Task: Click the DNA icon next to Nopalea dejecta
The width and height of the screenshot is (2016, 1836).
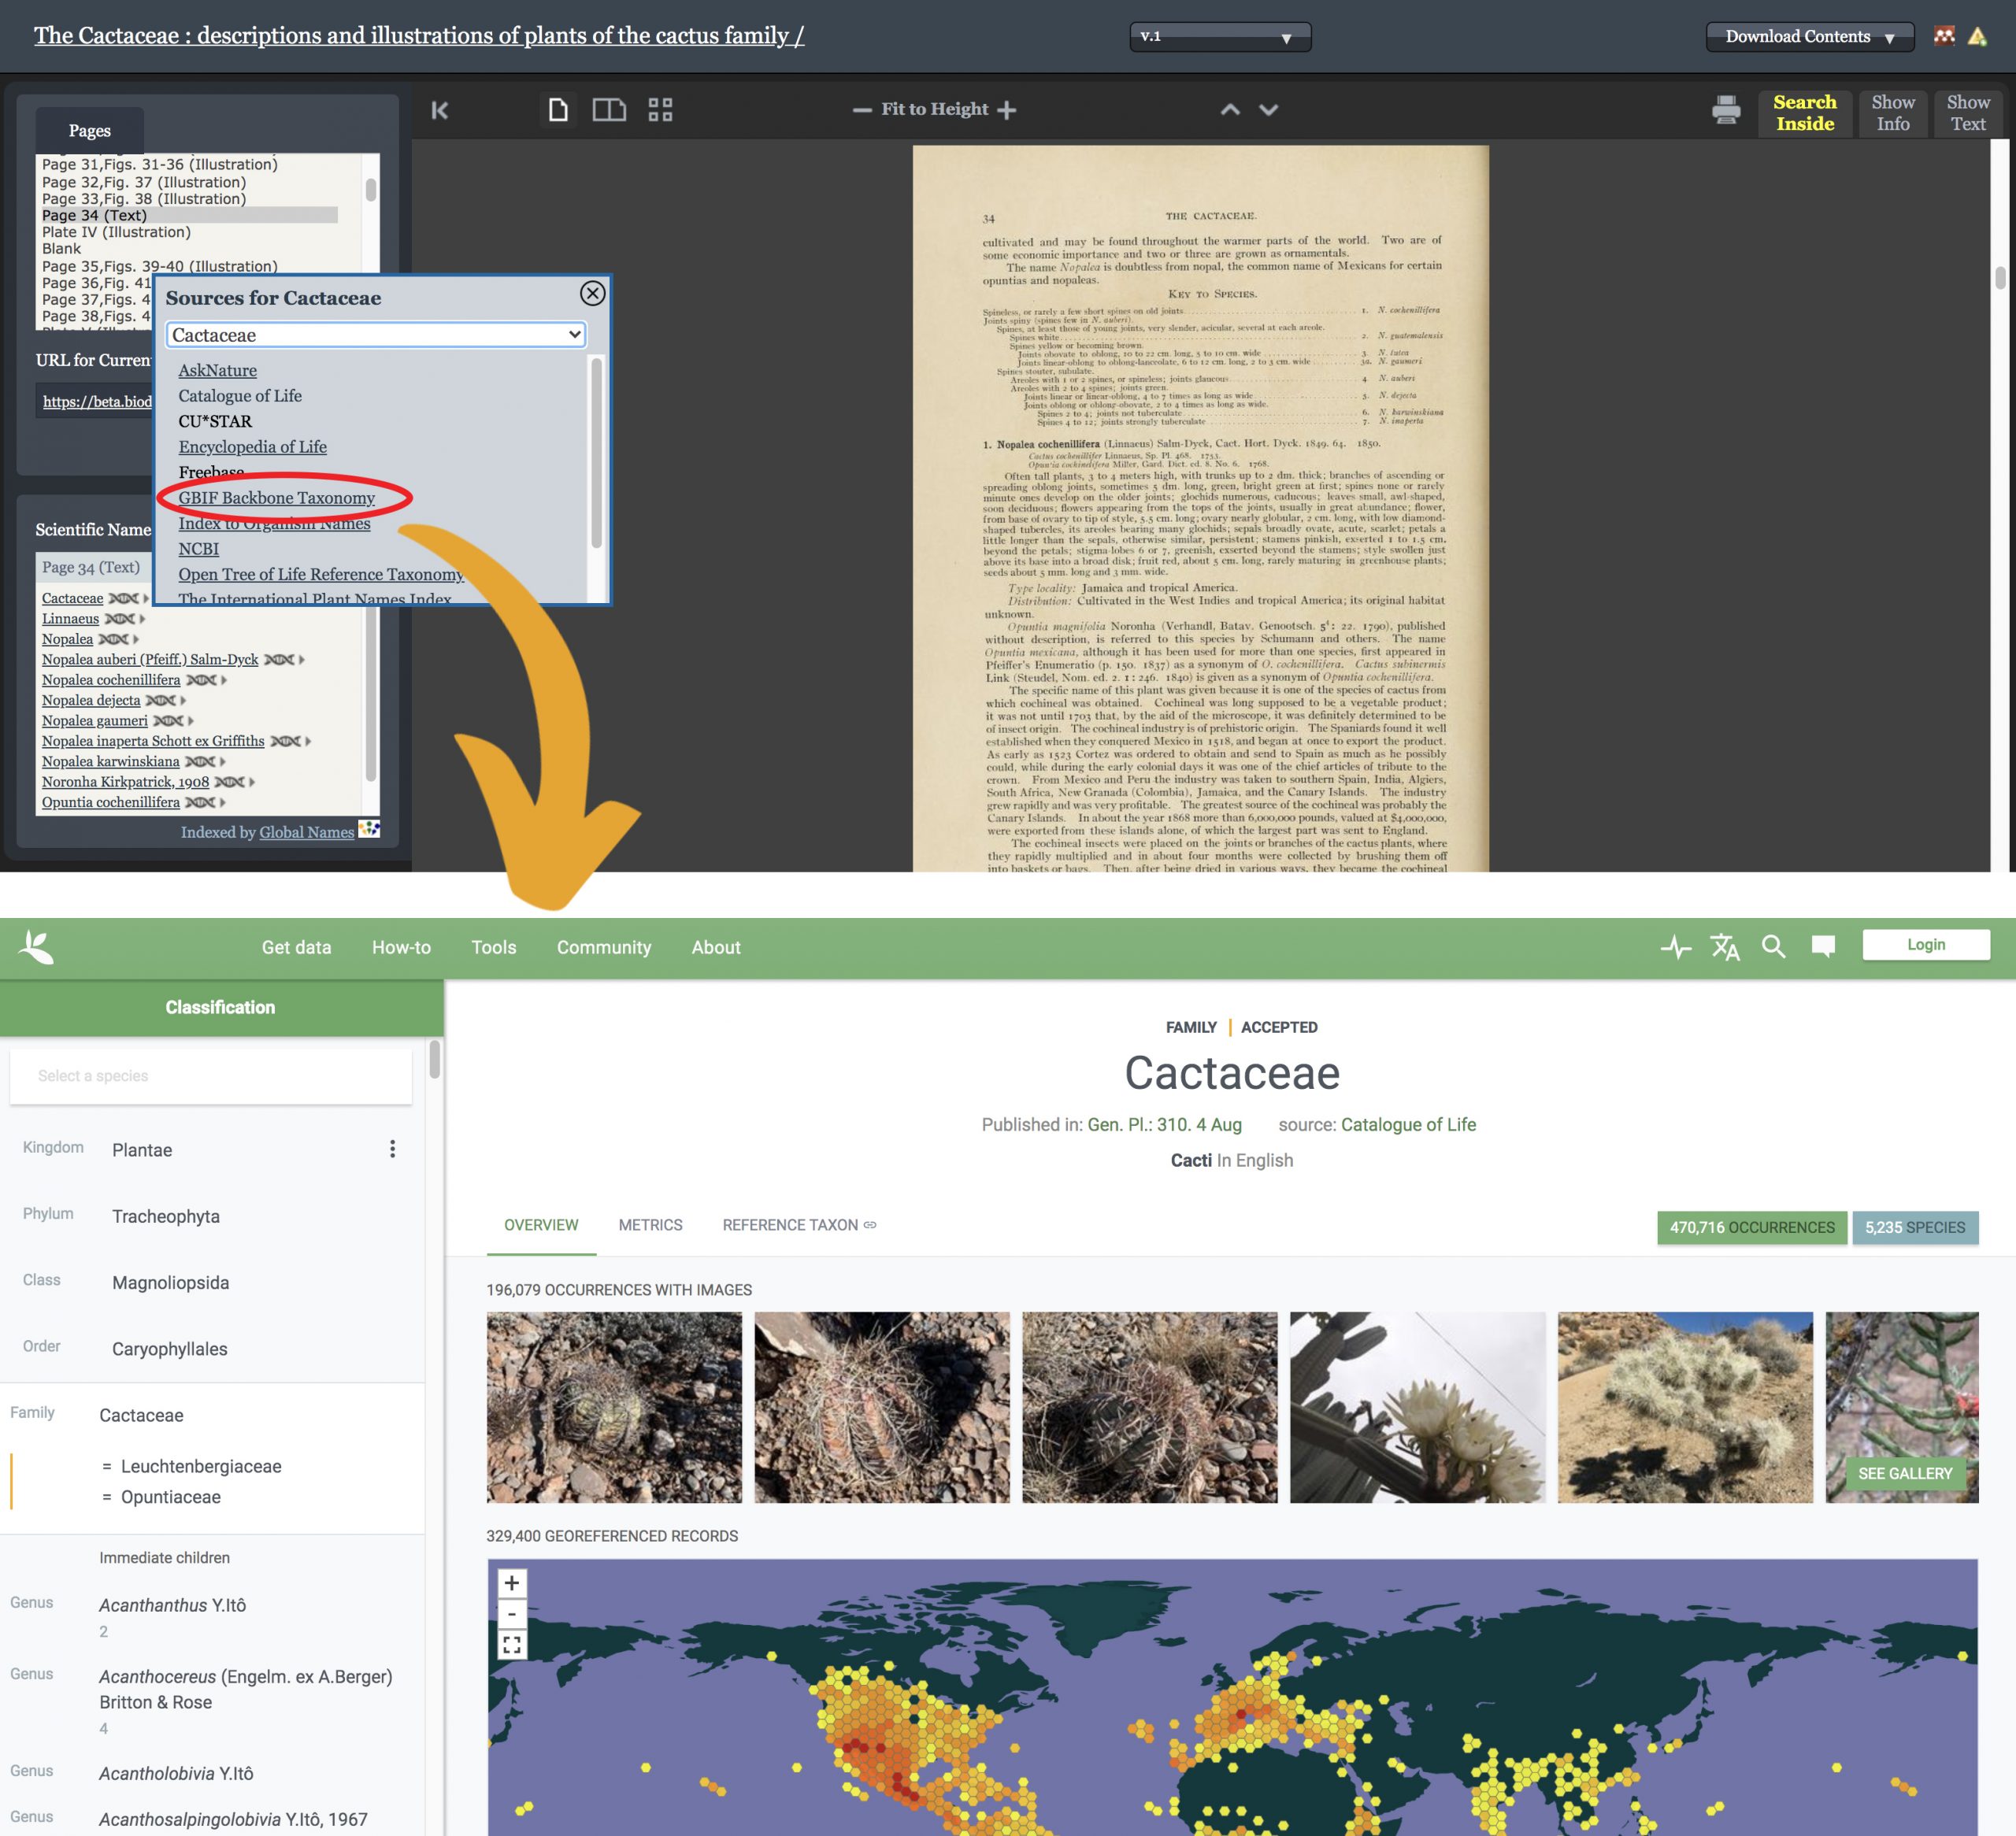Action: pos(160,700)
